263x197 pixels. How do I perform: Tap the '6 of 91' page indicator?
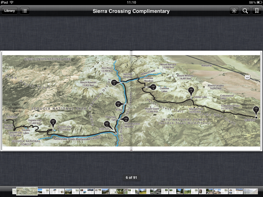pyautogui.click(x=131, y=178)
